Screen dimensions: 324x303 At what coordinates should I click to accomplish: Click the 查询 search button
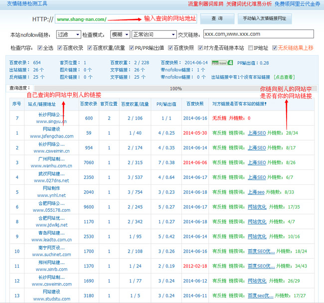tap(217, 19)
